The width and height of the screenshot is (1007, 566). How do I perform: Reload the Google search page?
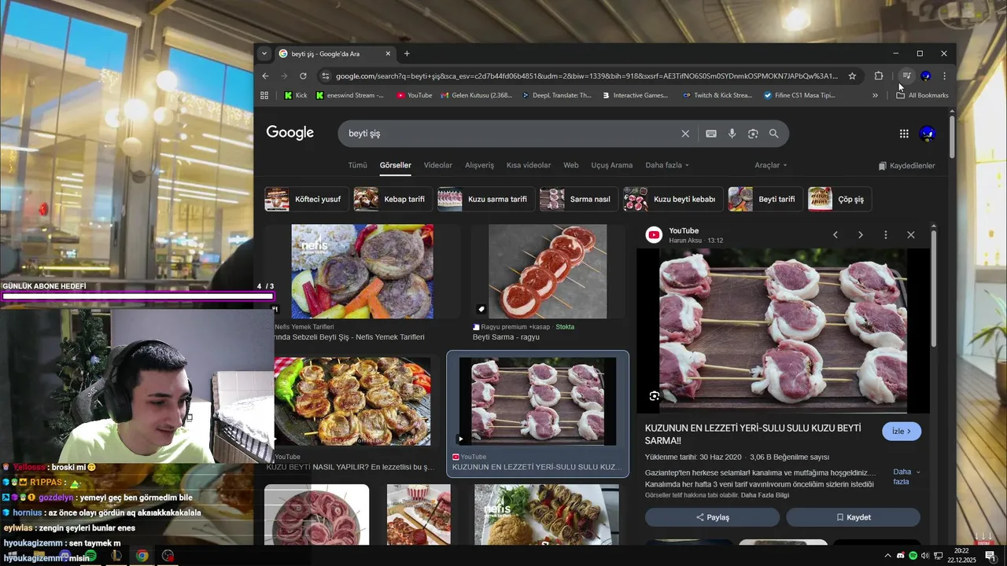coord(303,76)
